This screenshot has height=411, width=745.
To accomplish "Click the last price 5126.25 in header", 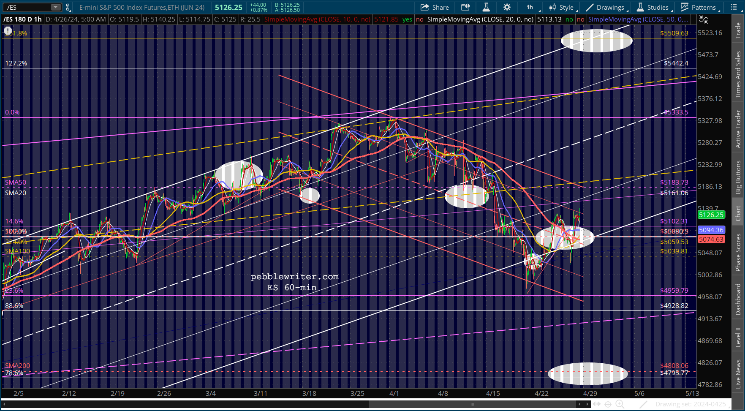I will tap(228, 7).
